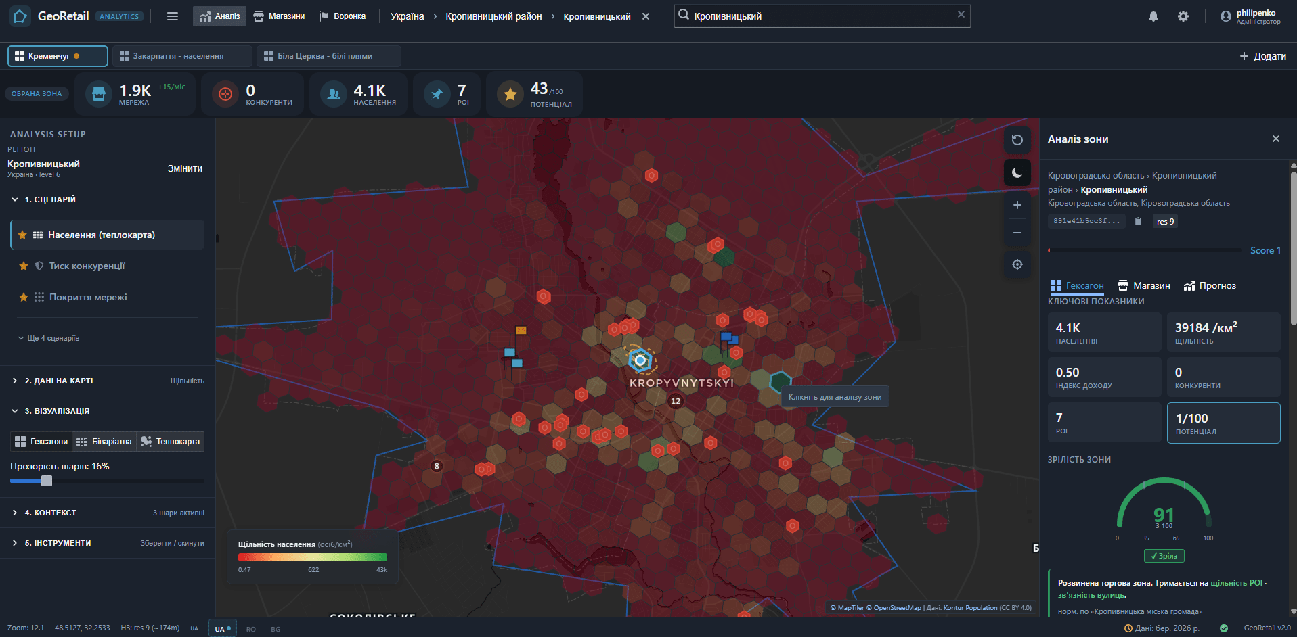Toggle dark map mode moon icon
Image resolution: width=1297 pixels, height=637 pixels.
[1017, 173]
